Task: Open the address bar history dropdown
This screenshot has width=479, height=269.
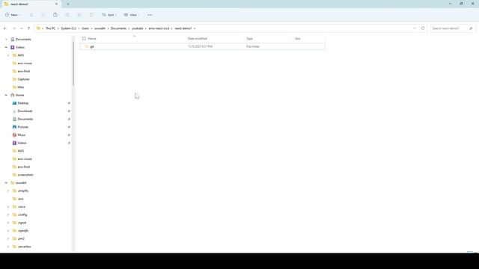Action: [415, 28]
